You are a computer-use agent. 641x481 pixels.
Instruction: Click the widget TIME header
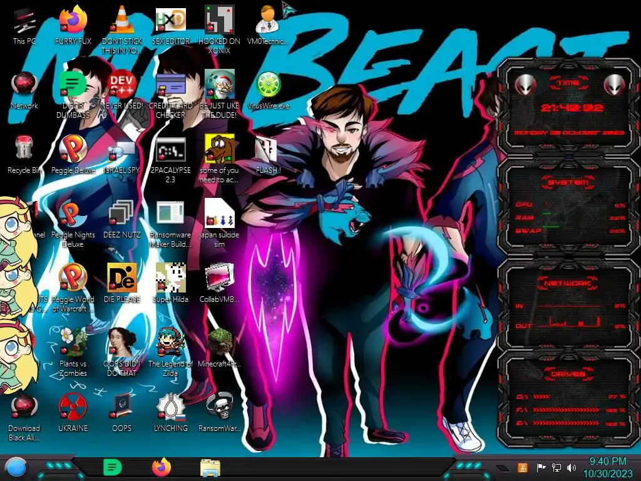568,83
